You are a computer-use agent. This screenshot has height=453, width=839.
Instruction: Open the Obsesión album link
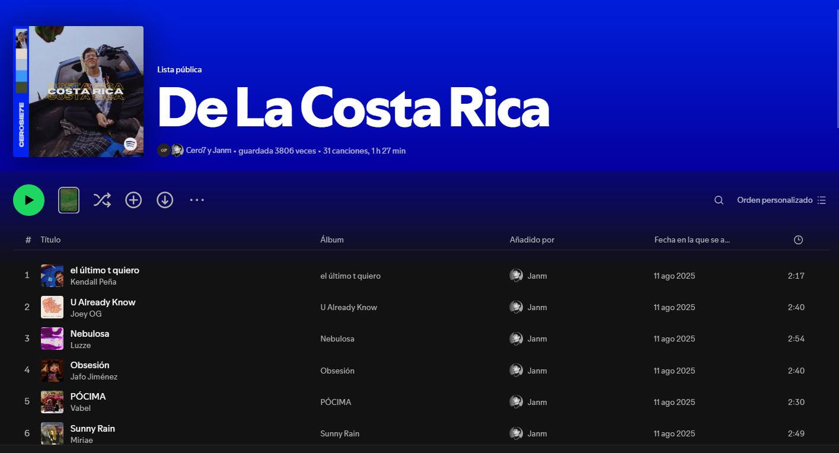pos(337,371)
